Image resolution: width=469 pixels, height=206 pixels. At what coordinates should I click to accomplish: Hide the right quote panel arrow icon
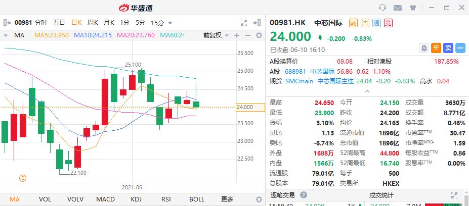(x=257, y=22)
